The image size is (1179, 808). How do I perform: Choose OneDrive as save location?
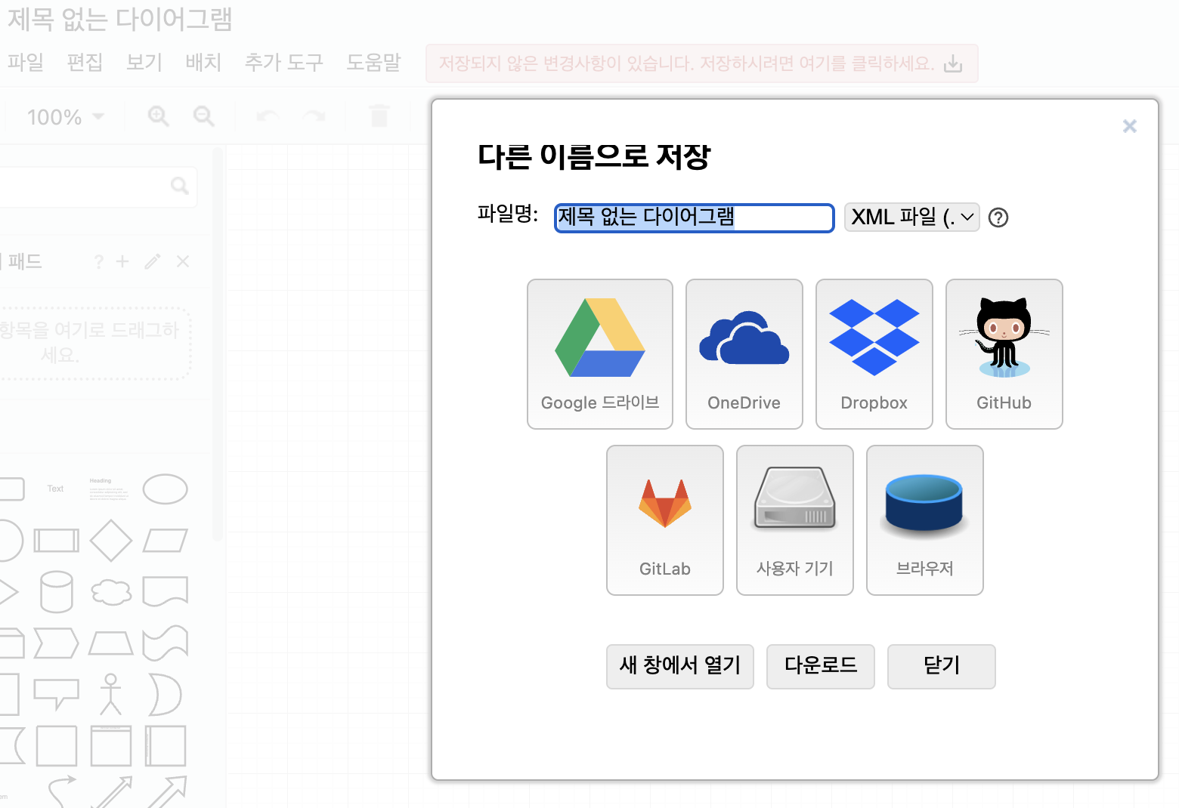pos(744,354)
